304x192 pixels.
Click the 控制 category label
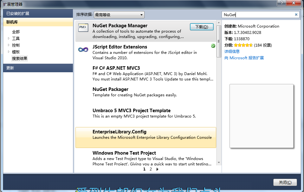[16, 45]
